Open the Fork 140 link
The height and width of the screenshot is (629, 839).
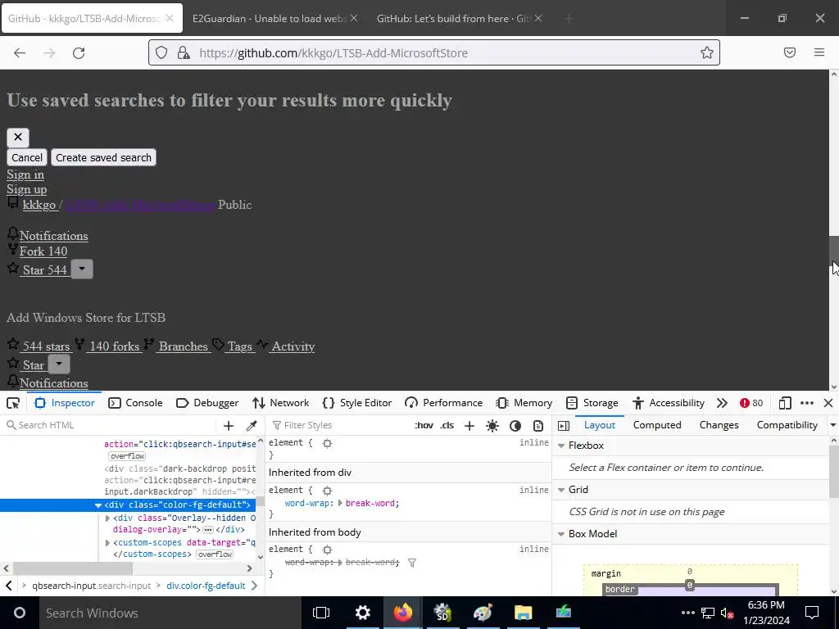point(43,251)
